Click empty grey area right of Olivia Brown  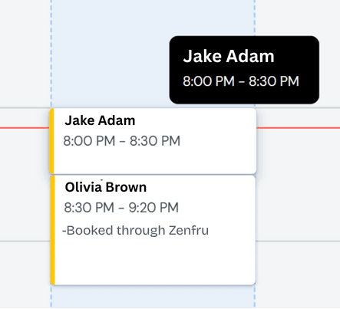pos(298,184)
